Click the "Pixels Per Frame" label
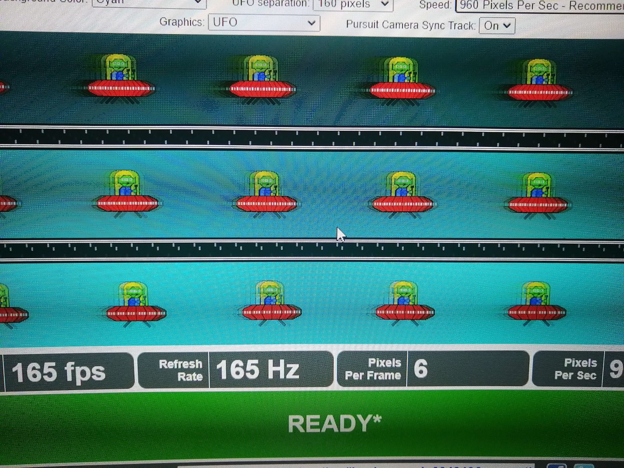 tap(373, 369)
